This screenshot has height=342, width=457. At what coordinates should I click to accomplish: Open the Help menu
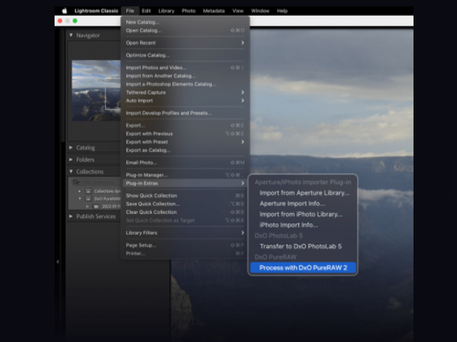point(282,11)
